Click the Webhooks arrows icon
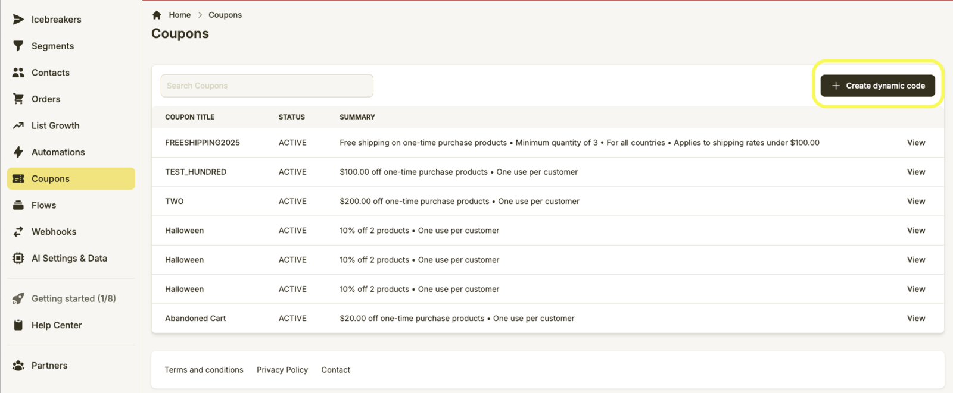 pos(18,232)
